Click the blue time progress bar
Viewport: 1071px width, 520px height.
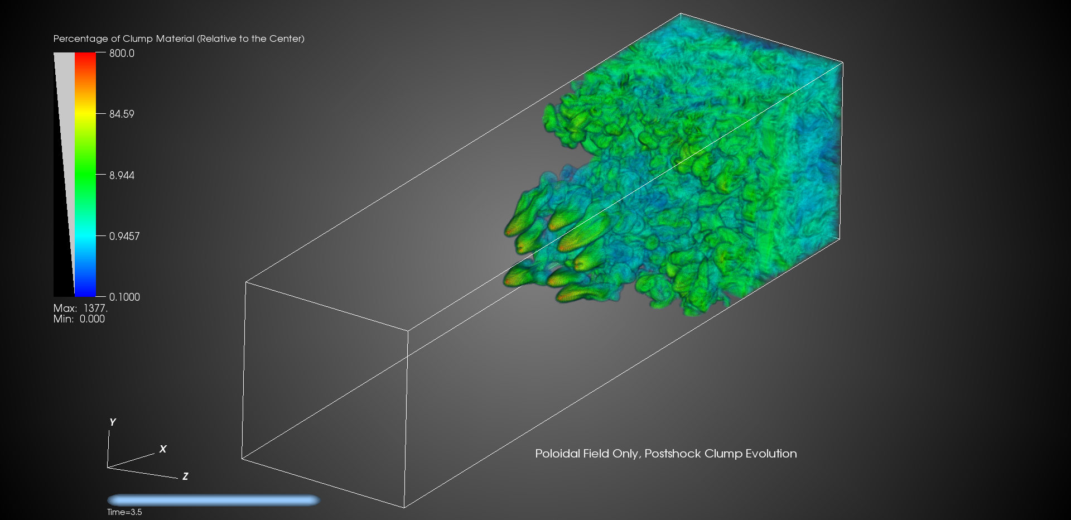[213, 500]
